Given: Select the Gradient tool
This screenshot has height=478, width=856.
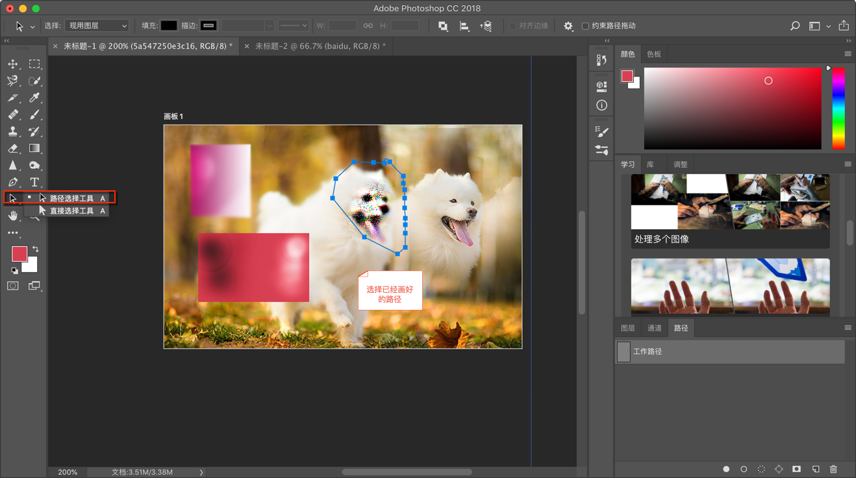Looking at the screenshot, I should tap(34, 149).
